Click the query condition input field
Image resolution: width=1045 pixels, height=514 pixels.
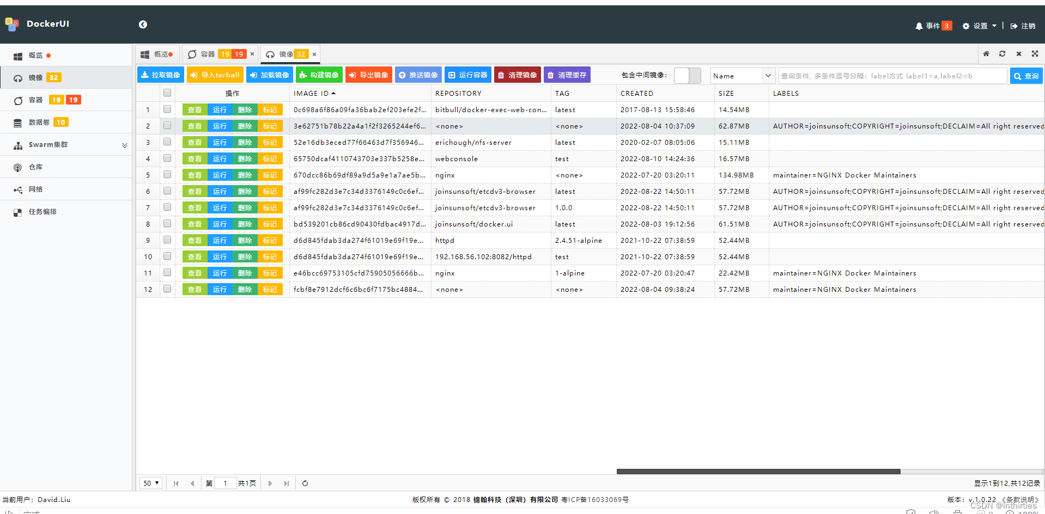tap(892, 76)
